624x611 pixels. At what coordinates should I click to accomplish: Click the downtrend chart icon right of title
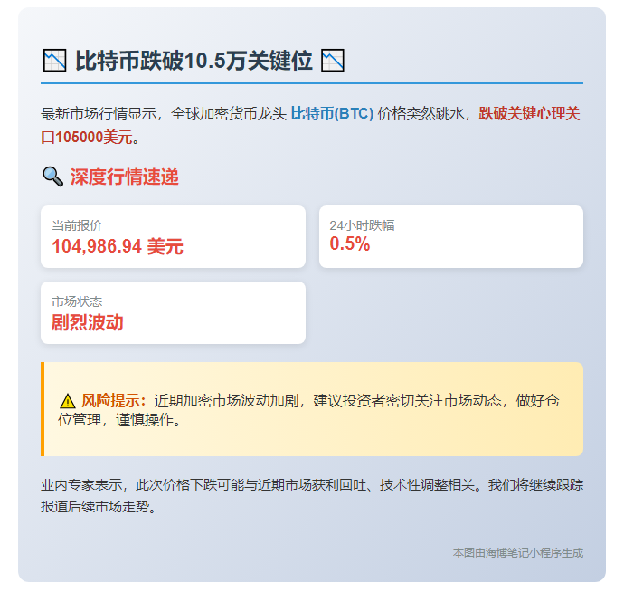pos(332,61)
